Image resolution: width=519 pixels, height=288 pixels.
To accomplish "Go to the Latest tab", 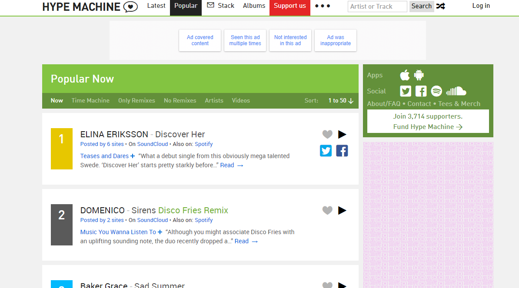I will tap(156, 6).
